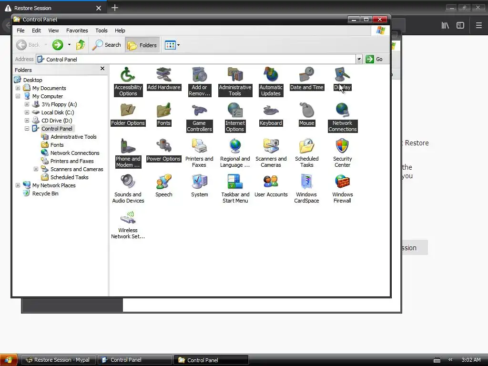Screen dimensions: 488x366
Task: Open the Edit menu
Action: (36, 30)
